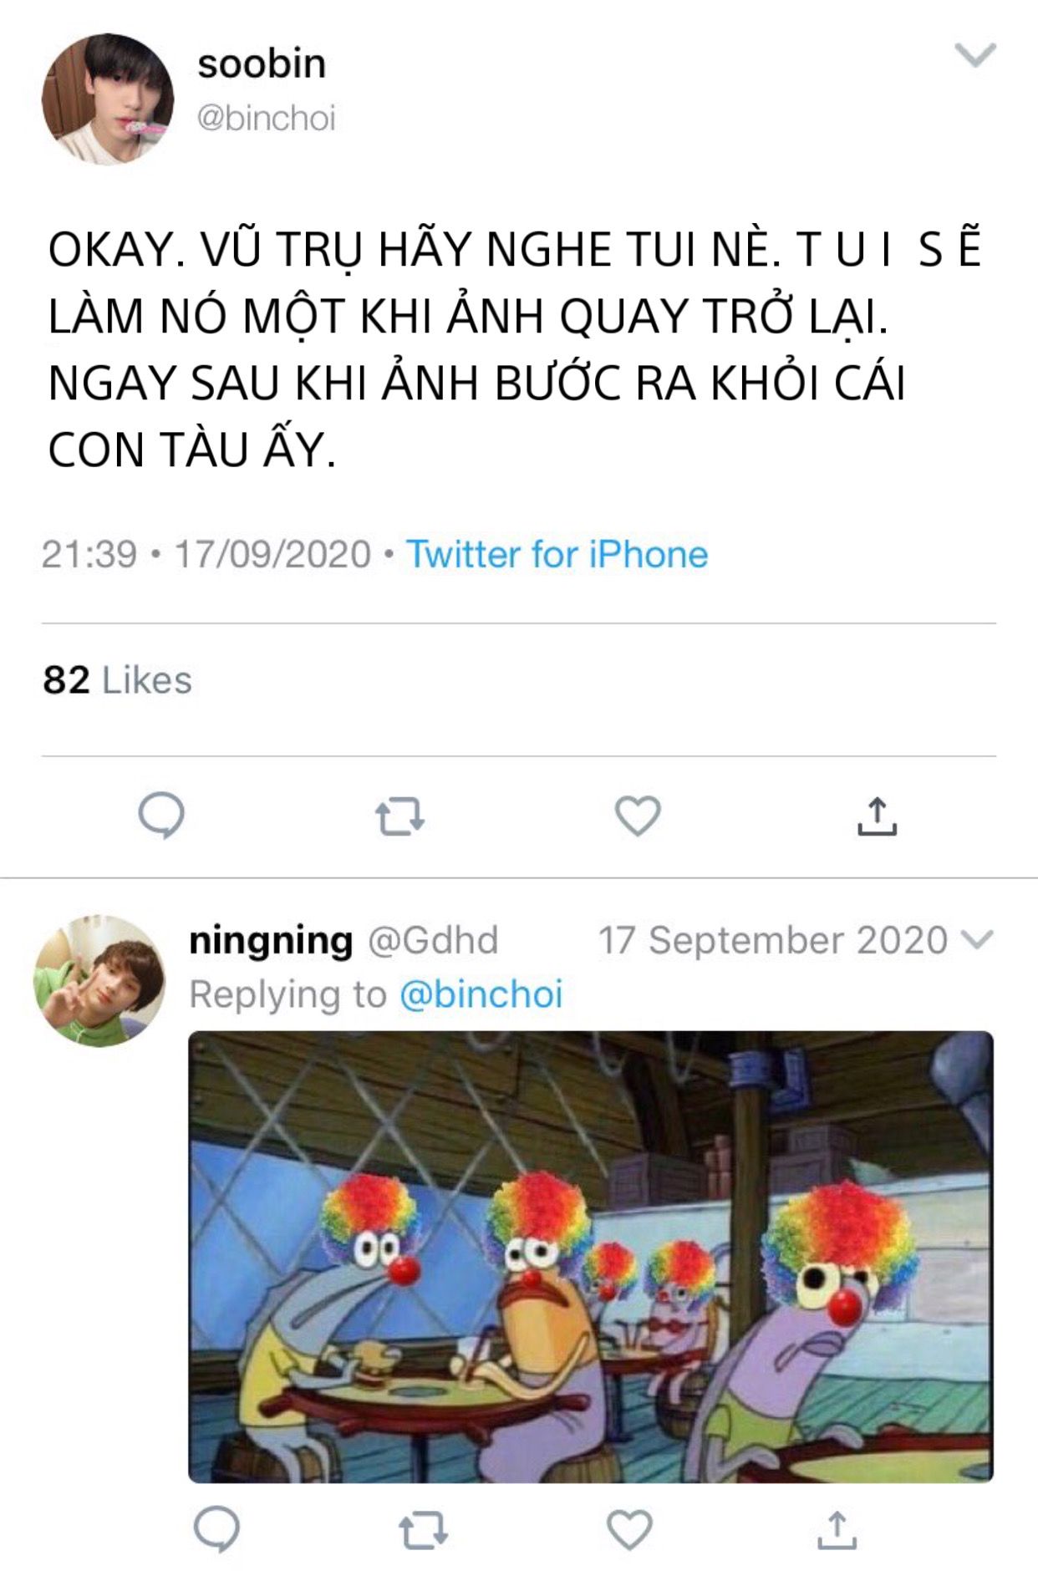Like soobin's main tweet
This screenshot has width=1038, height=1586.
pyautogui.click(x=638, y=816)
